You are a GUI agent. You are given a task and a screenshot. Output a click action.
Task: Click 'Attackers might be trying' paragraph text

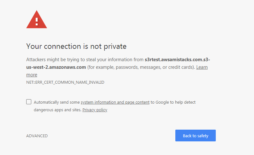coord(53,60)
